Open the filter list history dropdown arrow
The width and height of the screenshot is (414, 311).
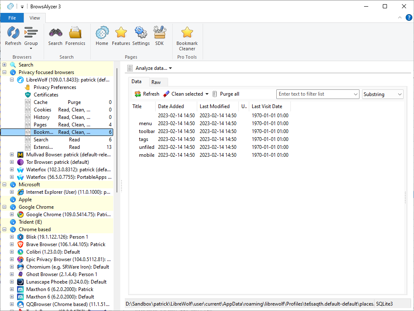[356, 94]
